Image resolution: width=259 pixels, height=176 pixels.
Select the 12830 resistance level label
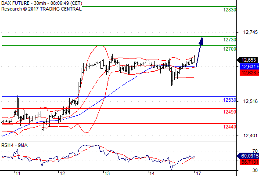tap(230, 10)
